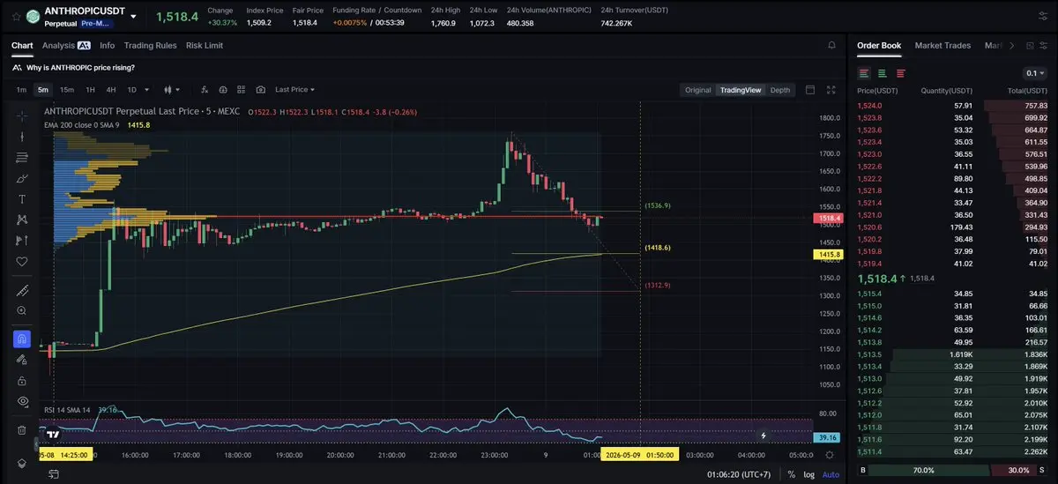Toggle stay-in-drawing-mode pencil lock
Image resolution: width=1058 pixels, height=484 pixels.
coord(22,359)
